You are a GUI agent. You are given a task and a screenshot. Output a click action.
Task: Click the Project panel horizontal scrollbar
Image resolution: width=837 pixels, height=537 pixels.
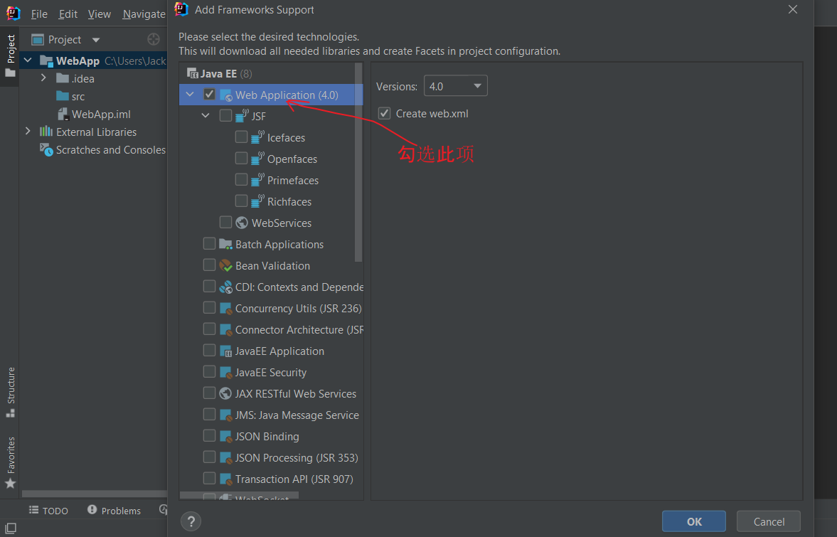click(95, 494)
